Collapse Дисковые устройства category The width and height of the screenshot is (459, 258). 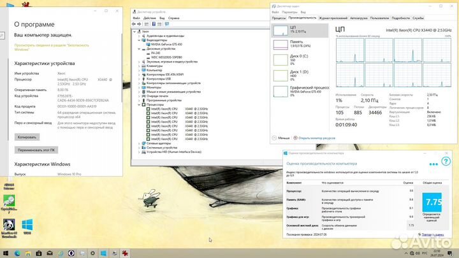(x=140, y=49)
